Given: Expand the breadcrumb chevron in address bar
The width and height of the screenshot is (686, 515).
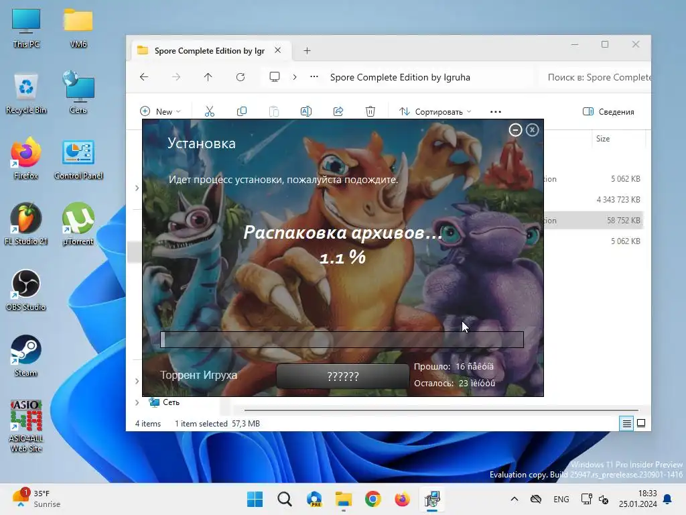Looking at the screenshot, I should point(295,77).
